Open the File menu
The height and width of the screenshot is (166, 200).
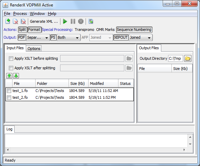[x=7, y=14]
